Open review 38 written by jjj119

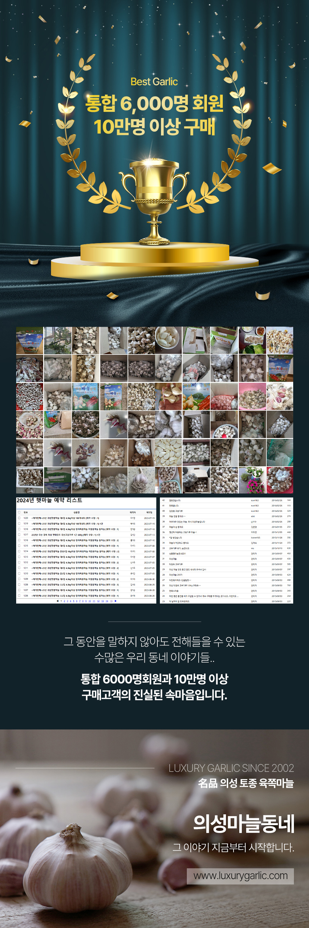coord(187,522)
